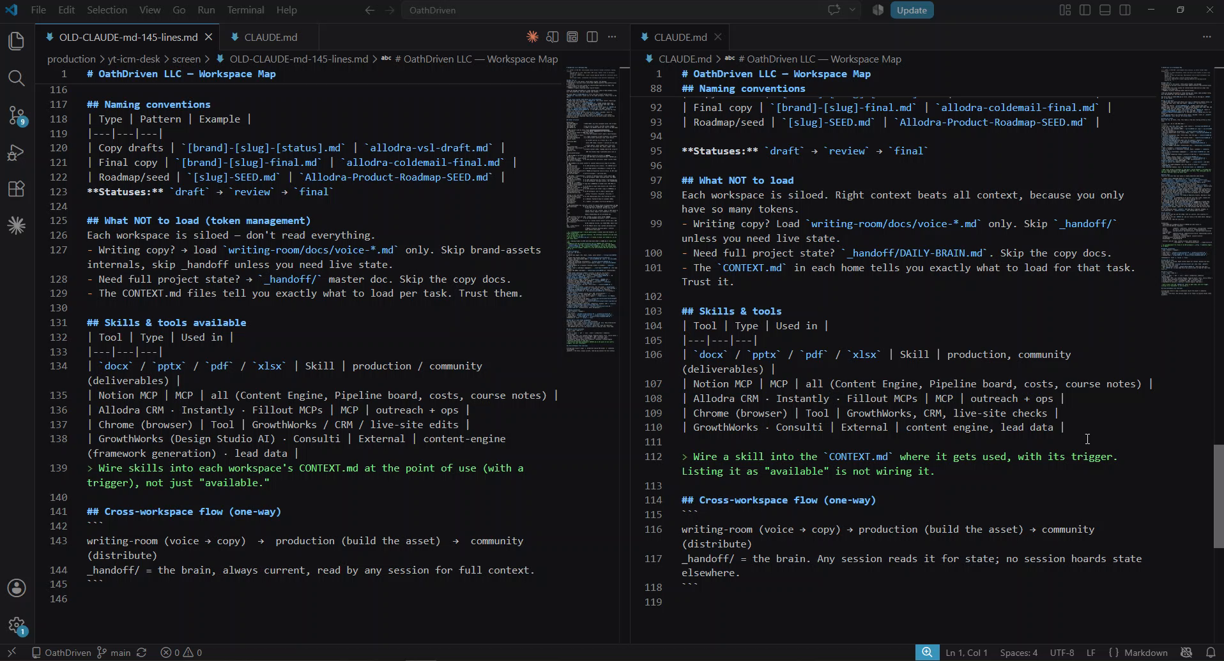Viewport: 1224px width, 661px height.
Task: Go back using navigation arrow
Action: [369, 10]
